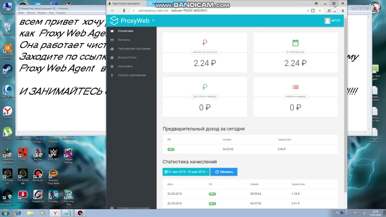Select the Говорилка desktop shortcut

coord(38,196)
